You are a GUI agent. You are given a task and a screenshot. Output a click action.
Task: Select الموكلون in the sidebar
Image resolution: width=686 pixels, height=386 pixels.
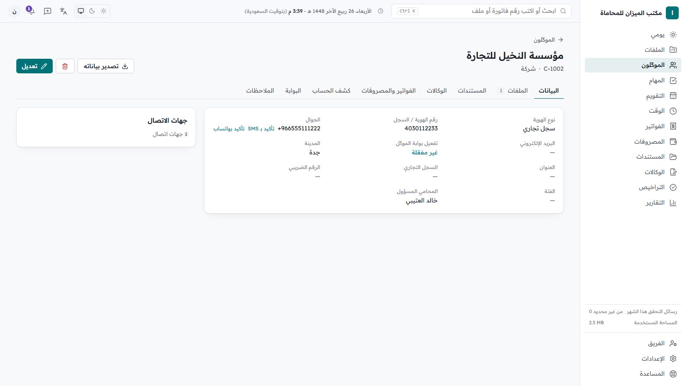click(633, 65)
